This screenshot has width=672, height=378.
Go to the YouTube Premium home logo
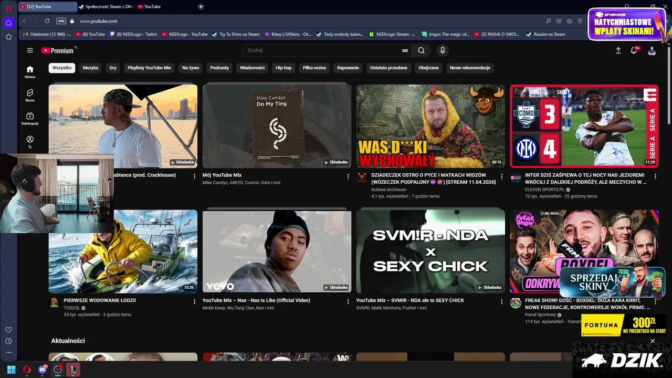tap(59, 50)
